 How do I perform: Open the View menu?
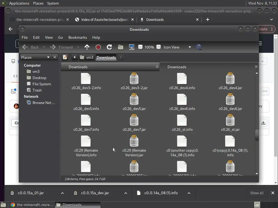(x=49, y=37)
